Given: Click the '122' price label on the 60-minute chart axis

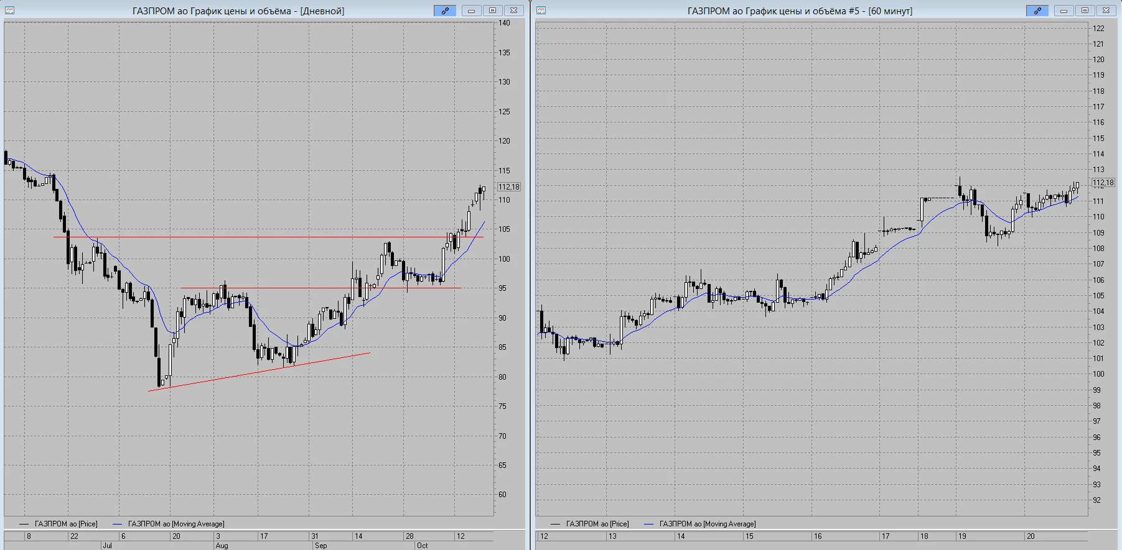Looking at the screenshot, I should (1098, 29).
